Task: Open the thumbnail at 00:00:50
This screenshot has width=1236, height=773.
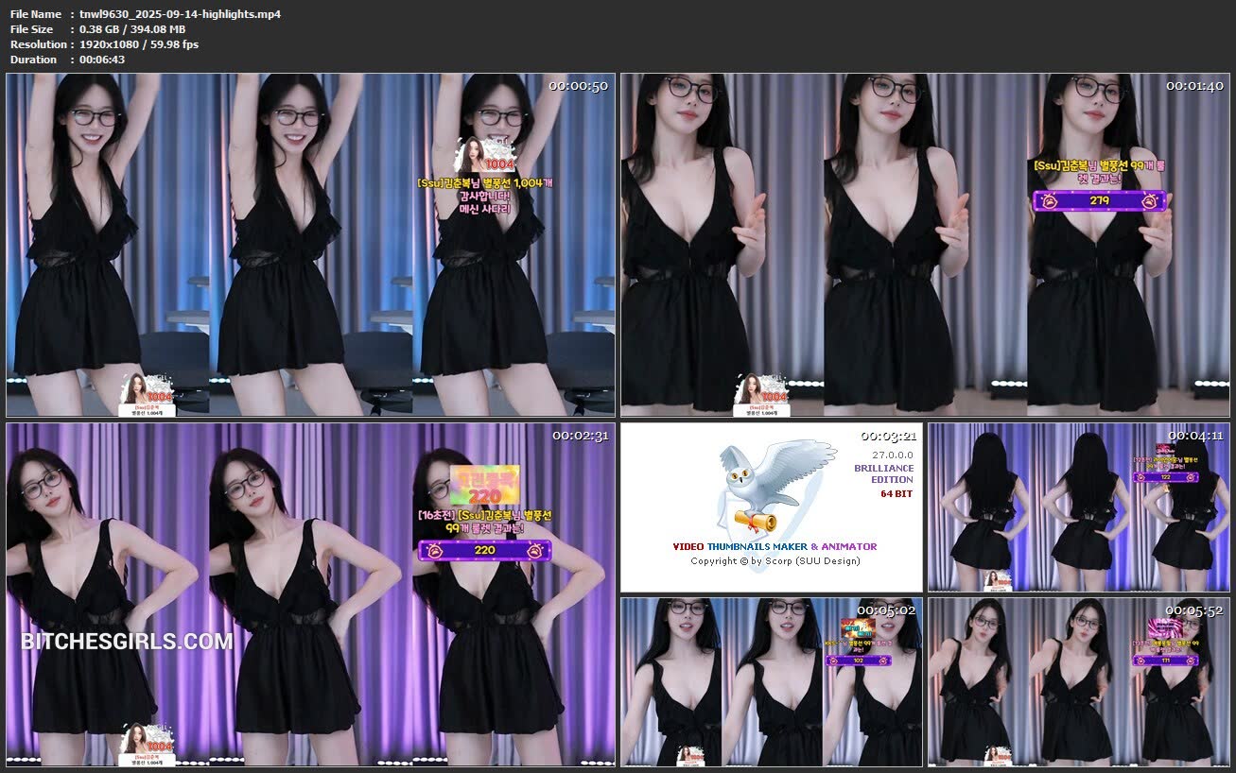Action: point(310,245)
